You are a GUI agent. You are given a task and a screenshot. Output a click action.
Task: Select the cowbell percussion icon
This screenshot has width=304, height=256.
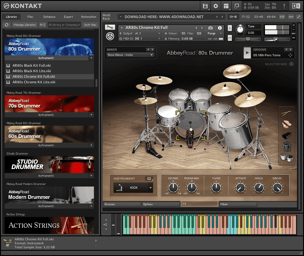coord(286,136)
